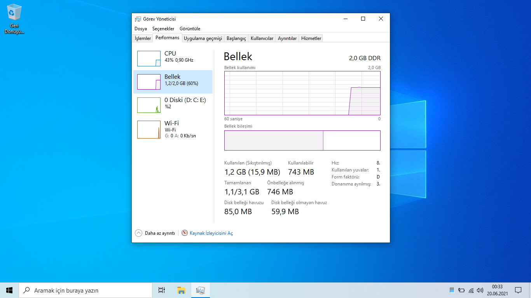The width and height of the screenshot is (531, 298).
Task: Switch to the İşlemler tab
Action: (143, 38)
